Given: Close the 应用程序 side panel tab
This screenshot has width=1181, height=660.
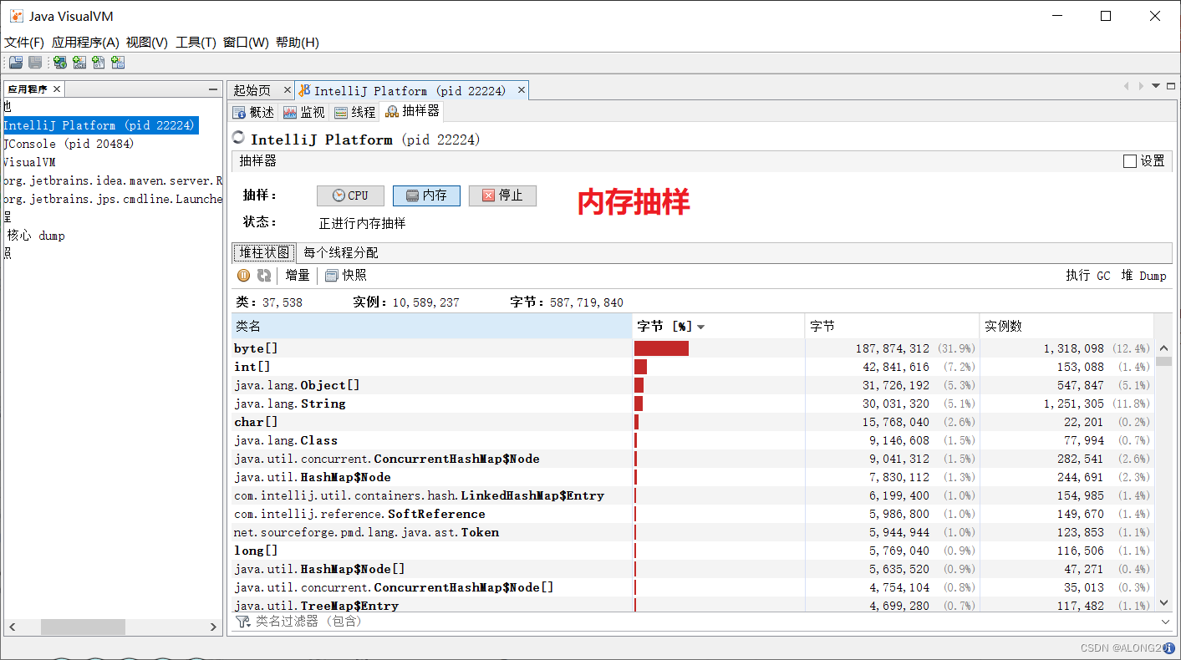Looking at the screenshot, I should coord(57,89).
